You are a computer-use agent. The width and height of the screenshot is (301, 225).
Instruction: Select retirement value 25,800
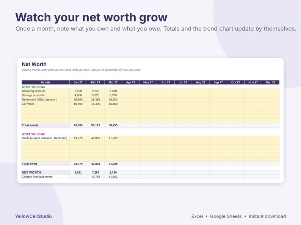pyautogui.click(x=78, y=100)
